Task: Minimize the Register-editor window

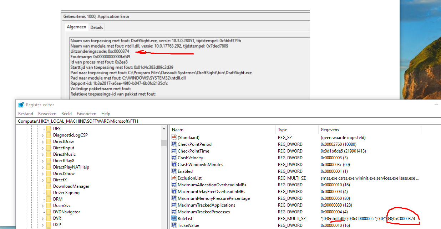Action: pyautogui.click(x=436, y=105)
